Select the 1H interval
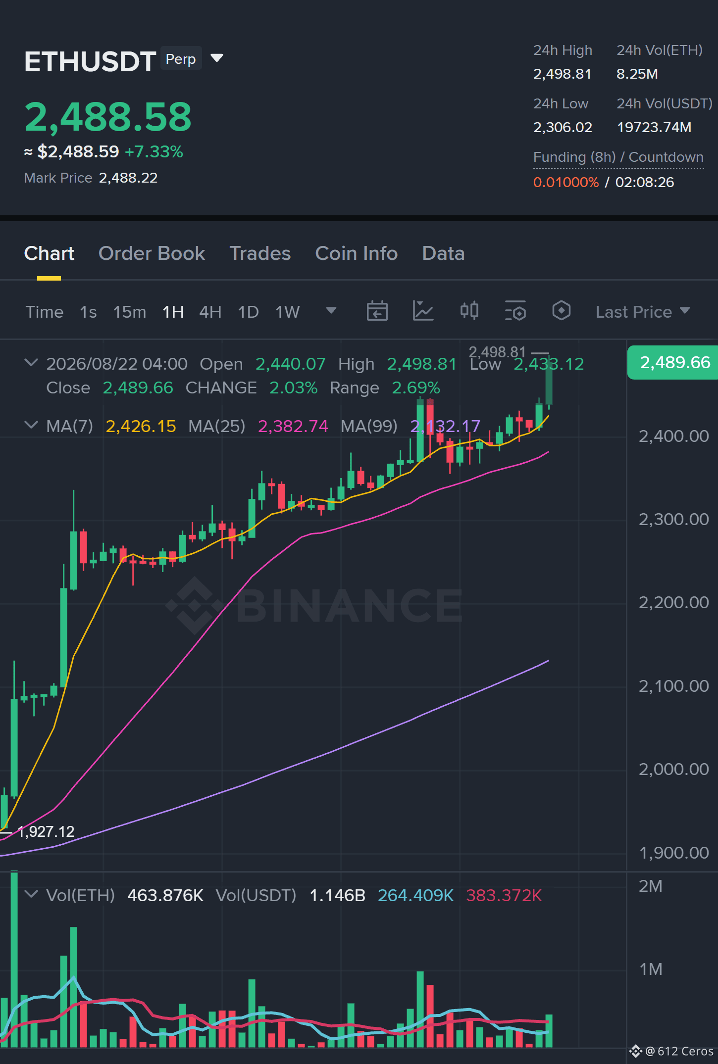The height and width of the screenshot is (1064, 718). (173, 312)
